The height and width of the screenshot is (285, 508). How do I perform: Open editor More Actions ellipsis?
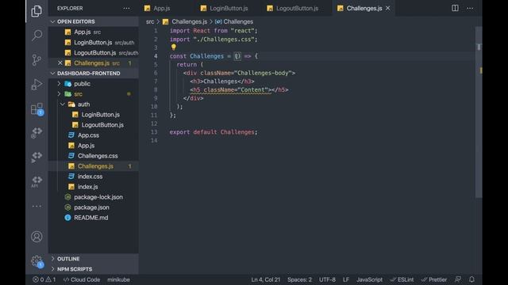tap(470, 8)
